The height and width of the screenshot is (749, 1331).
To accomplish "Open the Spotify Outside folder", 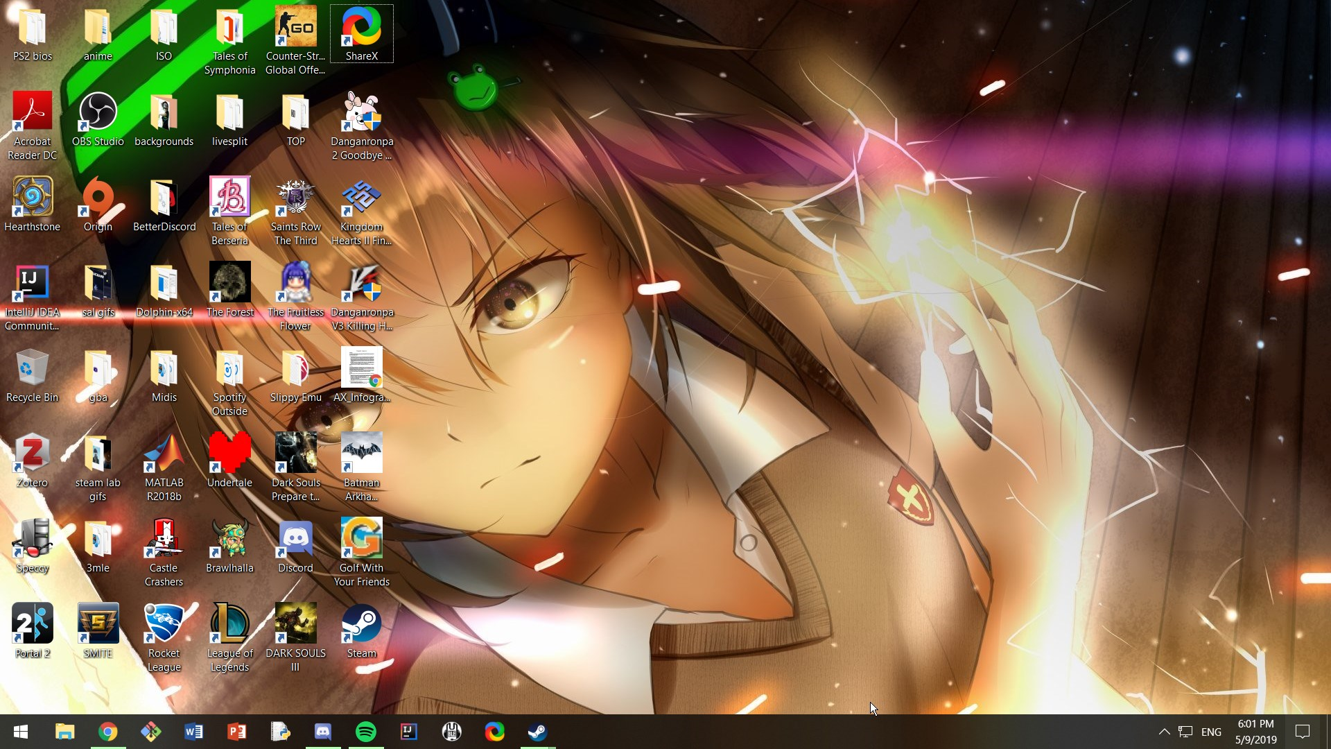I will [x=229, y=383].
